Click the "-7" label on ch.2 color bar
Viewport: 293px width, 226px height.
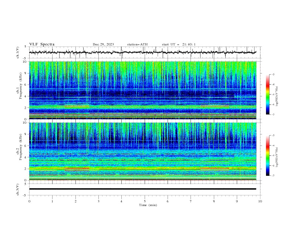tap(273, 176)
